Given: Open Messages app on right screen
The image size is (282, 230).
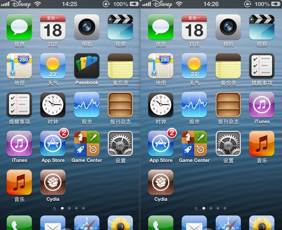Looking at the screenshot, I should (161, 27).
